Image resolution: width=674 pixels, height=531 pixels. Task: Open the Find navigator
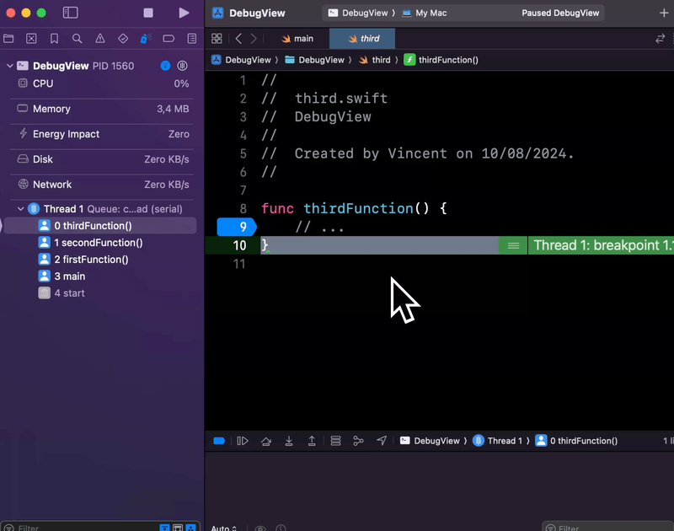click(x=77, y=39)
